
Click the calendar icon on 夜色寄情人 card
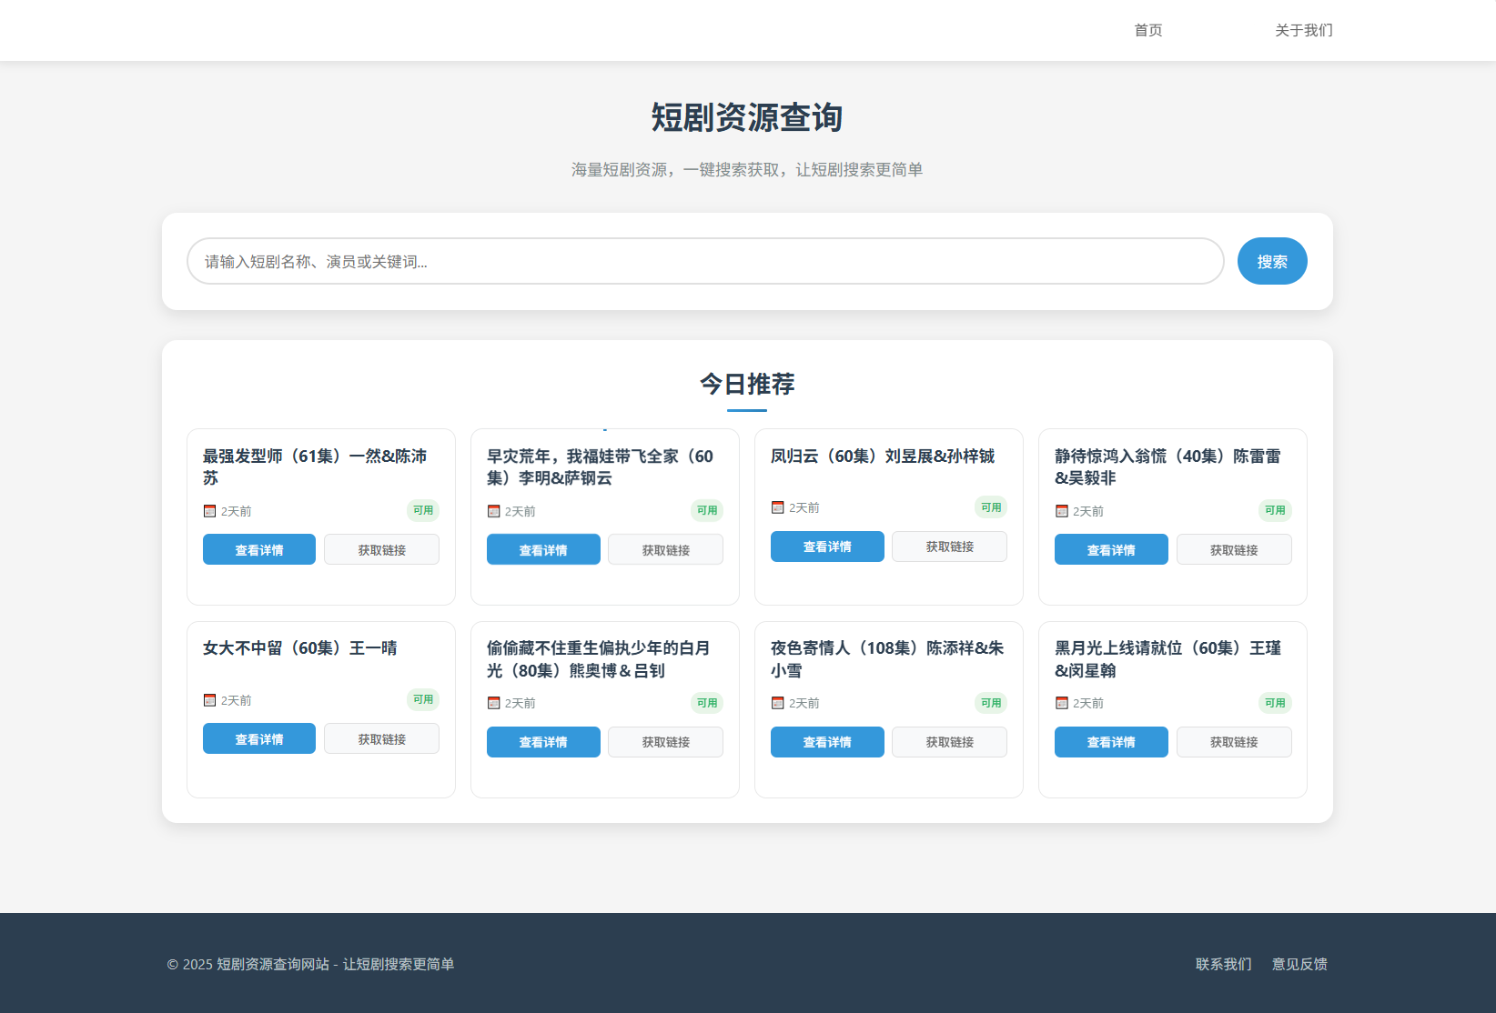(x=777, y=702)
